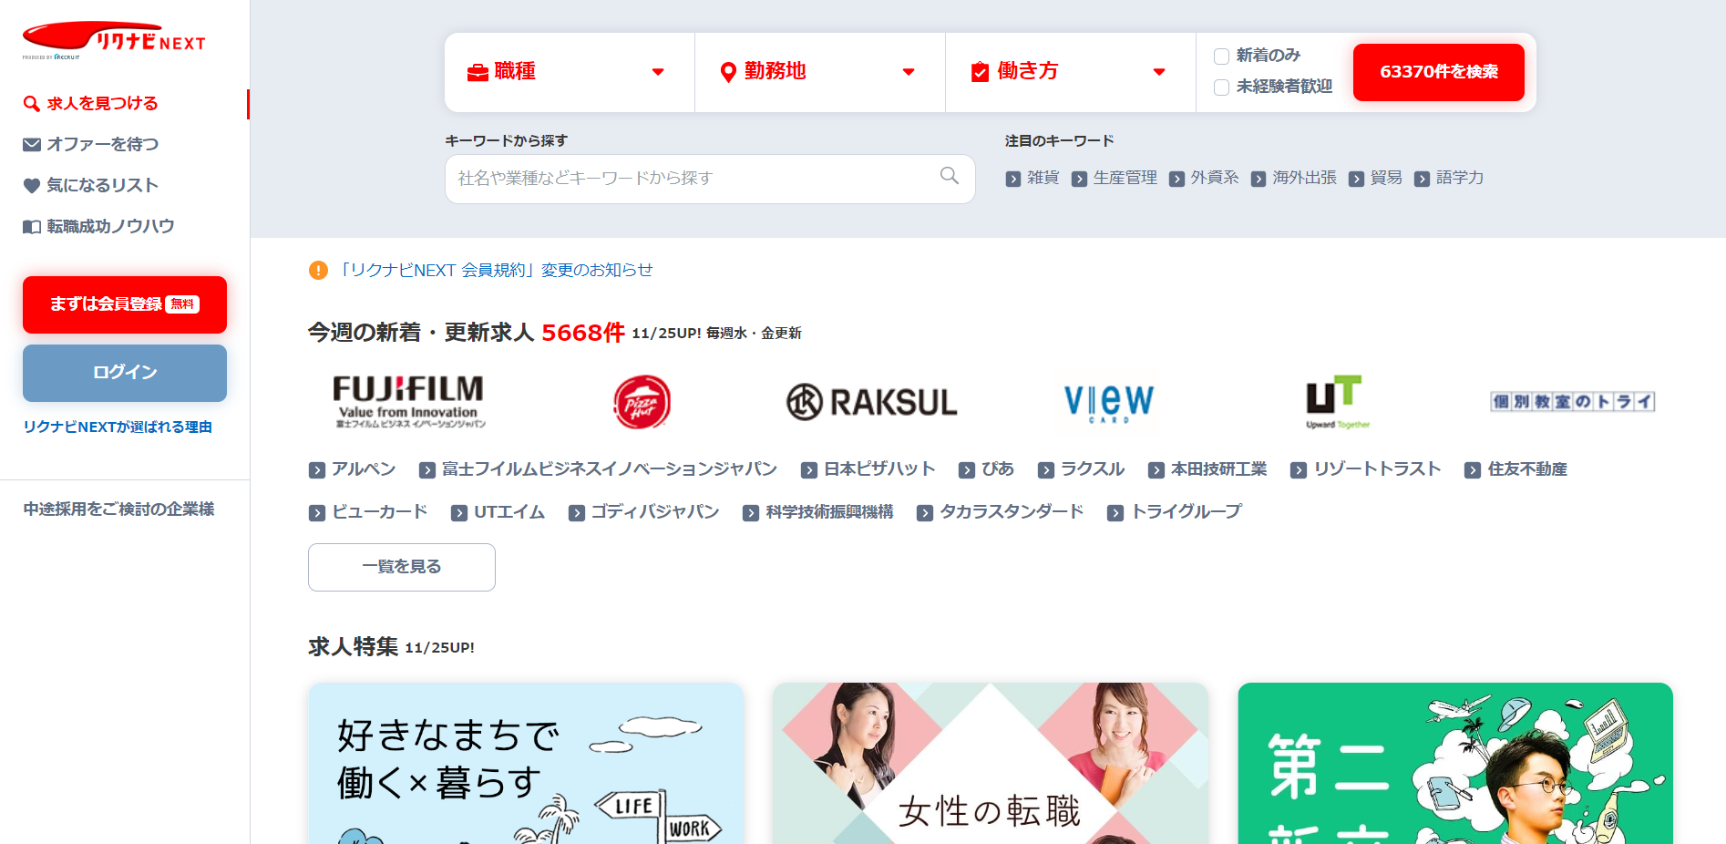The height and width of the screenshot is (844, 1726).
Task: Click the arrow icon beside アルペン
Action: pos(317,470)
